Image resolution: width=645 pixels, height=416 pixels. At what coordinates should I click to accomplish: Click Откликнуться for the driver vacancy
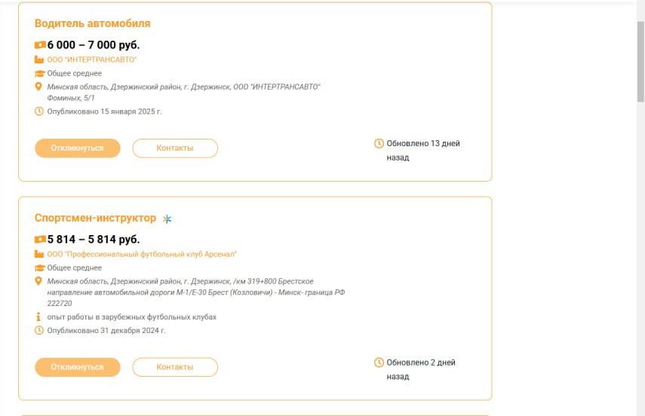(78, 148)
